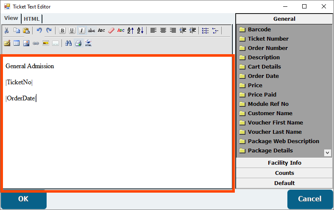Click the eraser clear-formatting icon

pyautogui.click(x=111, y=30)
